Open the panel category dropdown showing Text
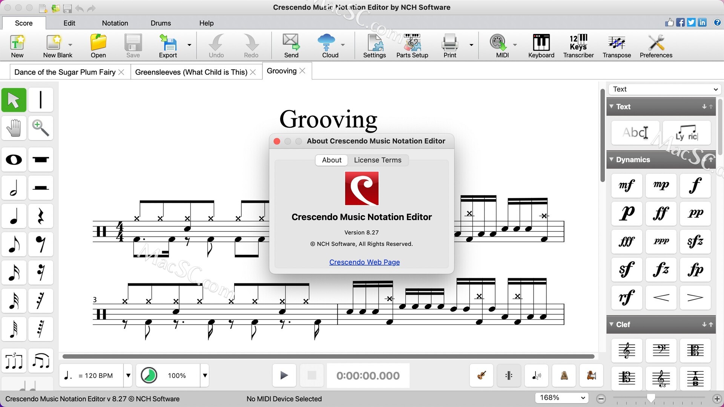This screenshot has height=407, width=724. tap(664, 89)
